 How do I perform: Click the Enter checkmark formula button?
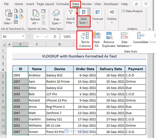[46, 37]
